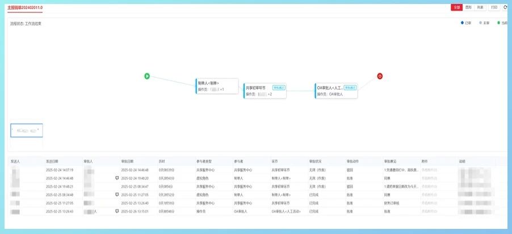Click comment icon in the 2025-02-25 11:27:05 row

(117, 194)
